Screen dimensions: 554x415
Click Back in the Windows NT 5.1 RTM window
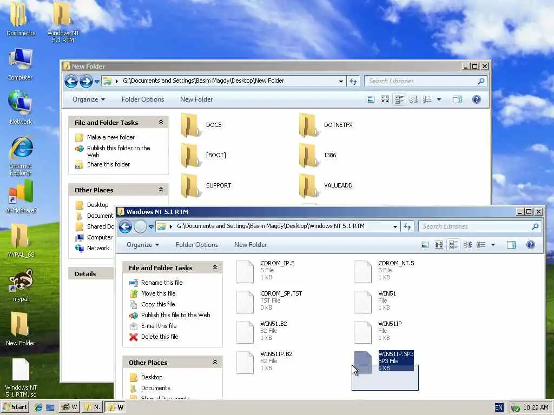(125, 226)
